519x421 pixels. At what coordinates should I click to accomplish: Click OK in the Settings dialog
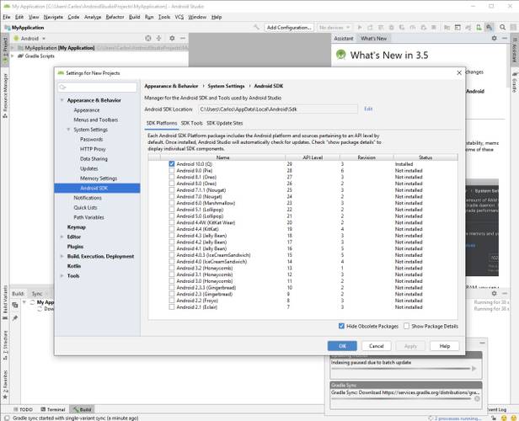point(342,346)
